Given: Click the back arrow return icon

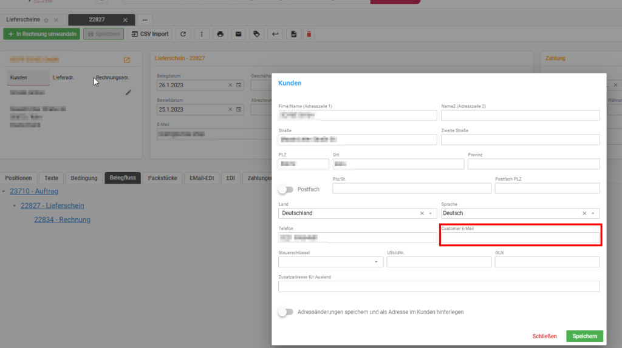Looking at the screenshot, I should coord(275,34).
